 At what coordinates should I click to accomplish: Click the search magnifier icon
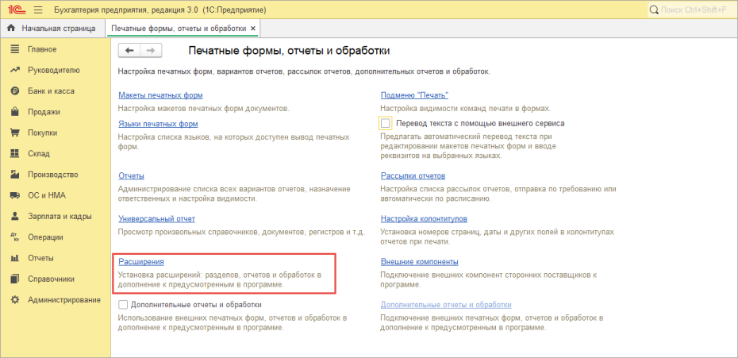coord(655,10)
